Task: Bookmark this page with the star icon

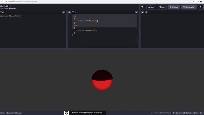Action: 193,1
